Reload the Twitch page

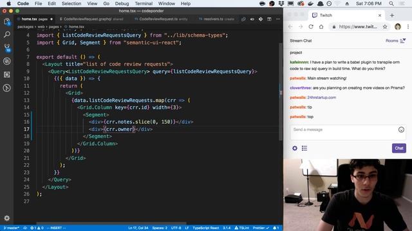pos(311,27)
